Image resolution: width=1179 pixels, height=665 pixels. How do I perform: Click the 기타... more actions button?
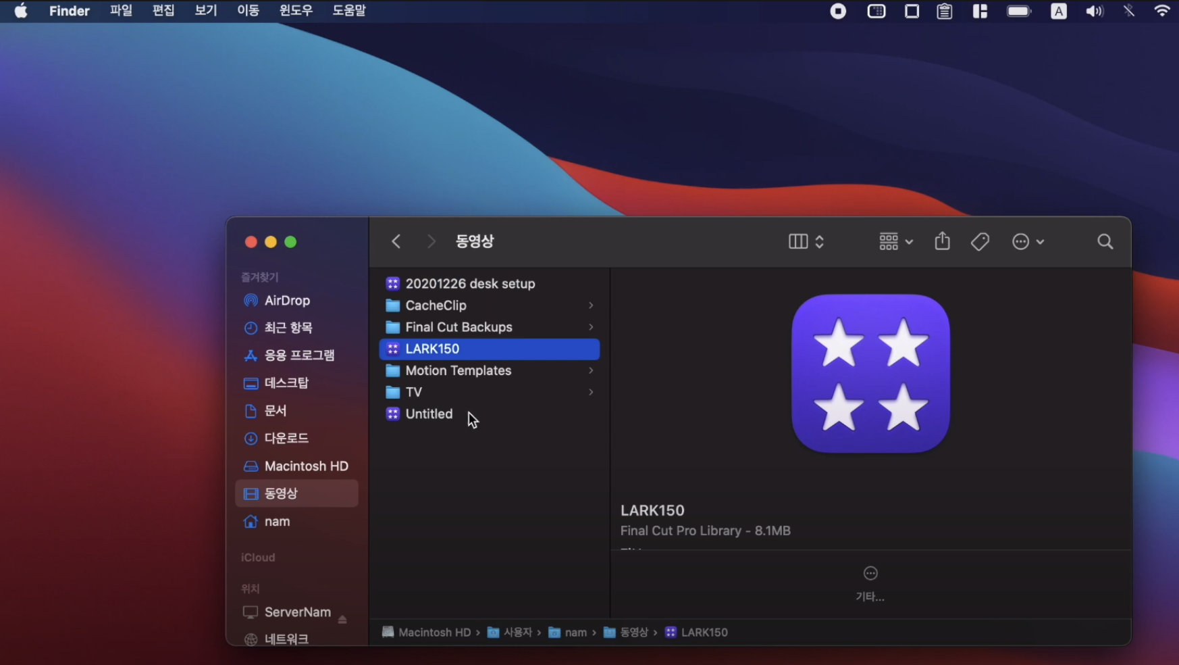pos(870,584)
